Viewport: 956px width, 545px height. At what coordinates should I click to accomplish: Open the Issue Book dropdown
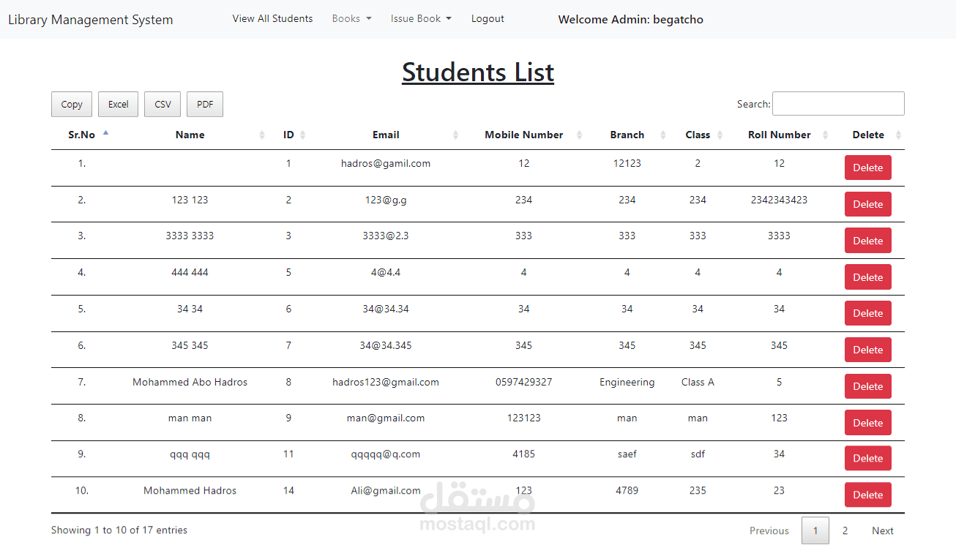click(421, 19)
